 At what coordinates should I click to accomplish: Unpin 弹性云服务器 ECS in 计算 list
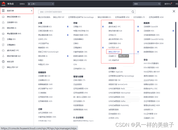pyautogui.click(x=68, y=26)
